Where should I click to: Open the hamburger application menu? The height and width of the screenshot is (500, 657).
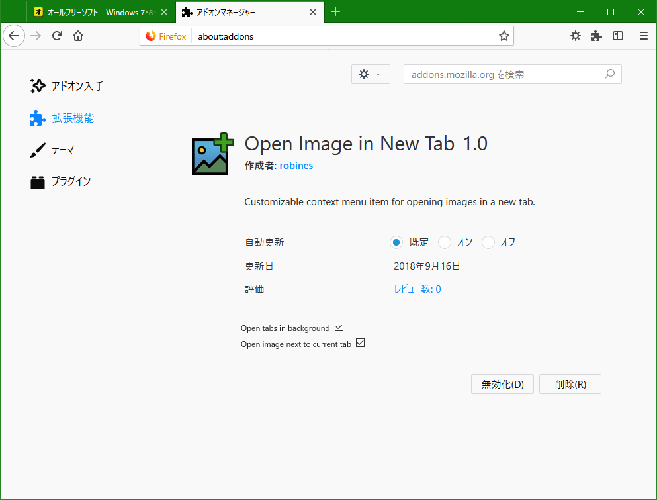[x=642, y=36]
